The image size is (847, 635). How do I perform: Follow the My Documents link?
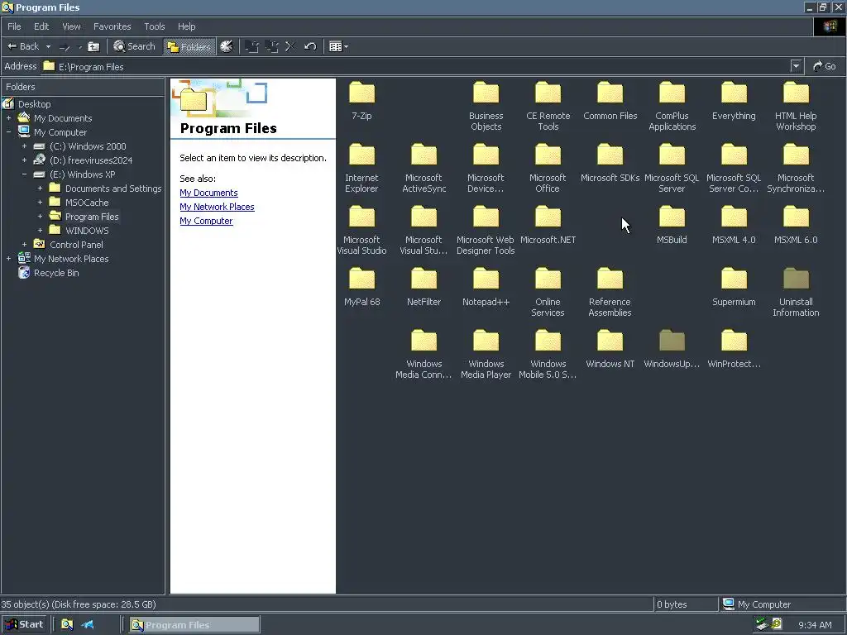(208, 193)
